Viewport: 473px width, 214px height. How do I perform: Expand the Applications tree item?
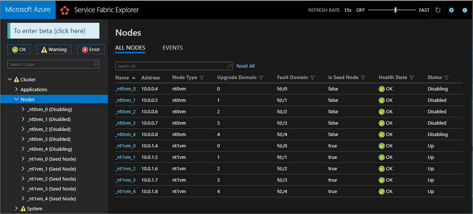(16, 89)
